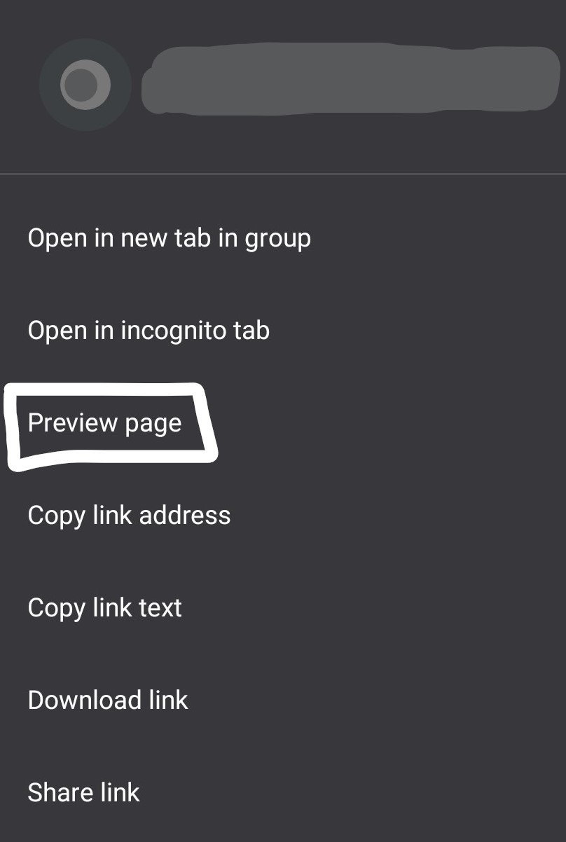Click the round site icon beside title
The width and height of the screenshot is (566, 842).
[x=85, y=85]
